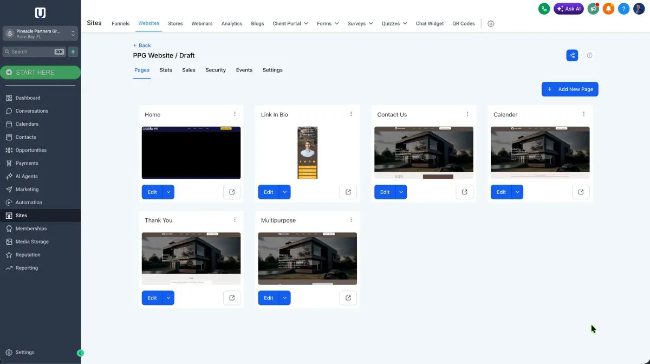Open the Forms dropdown menu

328,24
